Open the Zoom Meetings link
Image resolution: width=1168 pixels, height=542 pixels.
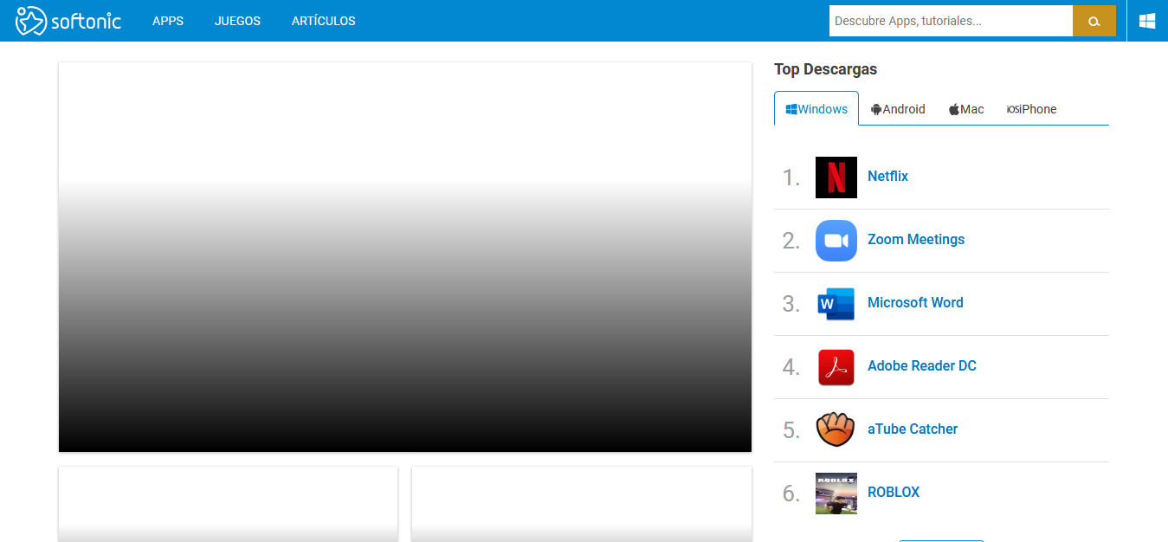(x=916, y=239)
